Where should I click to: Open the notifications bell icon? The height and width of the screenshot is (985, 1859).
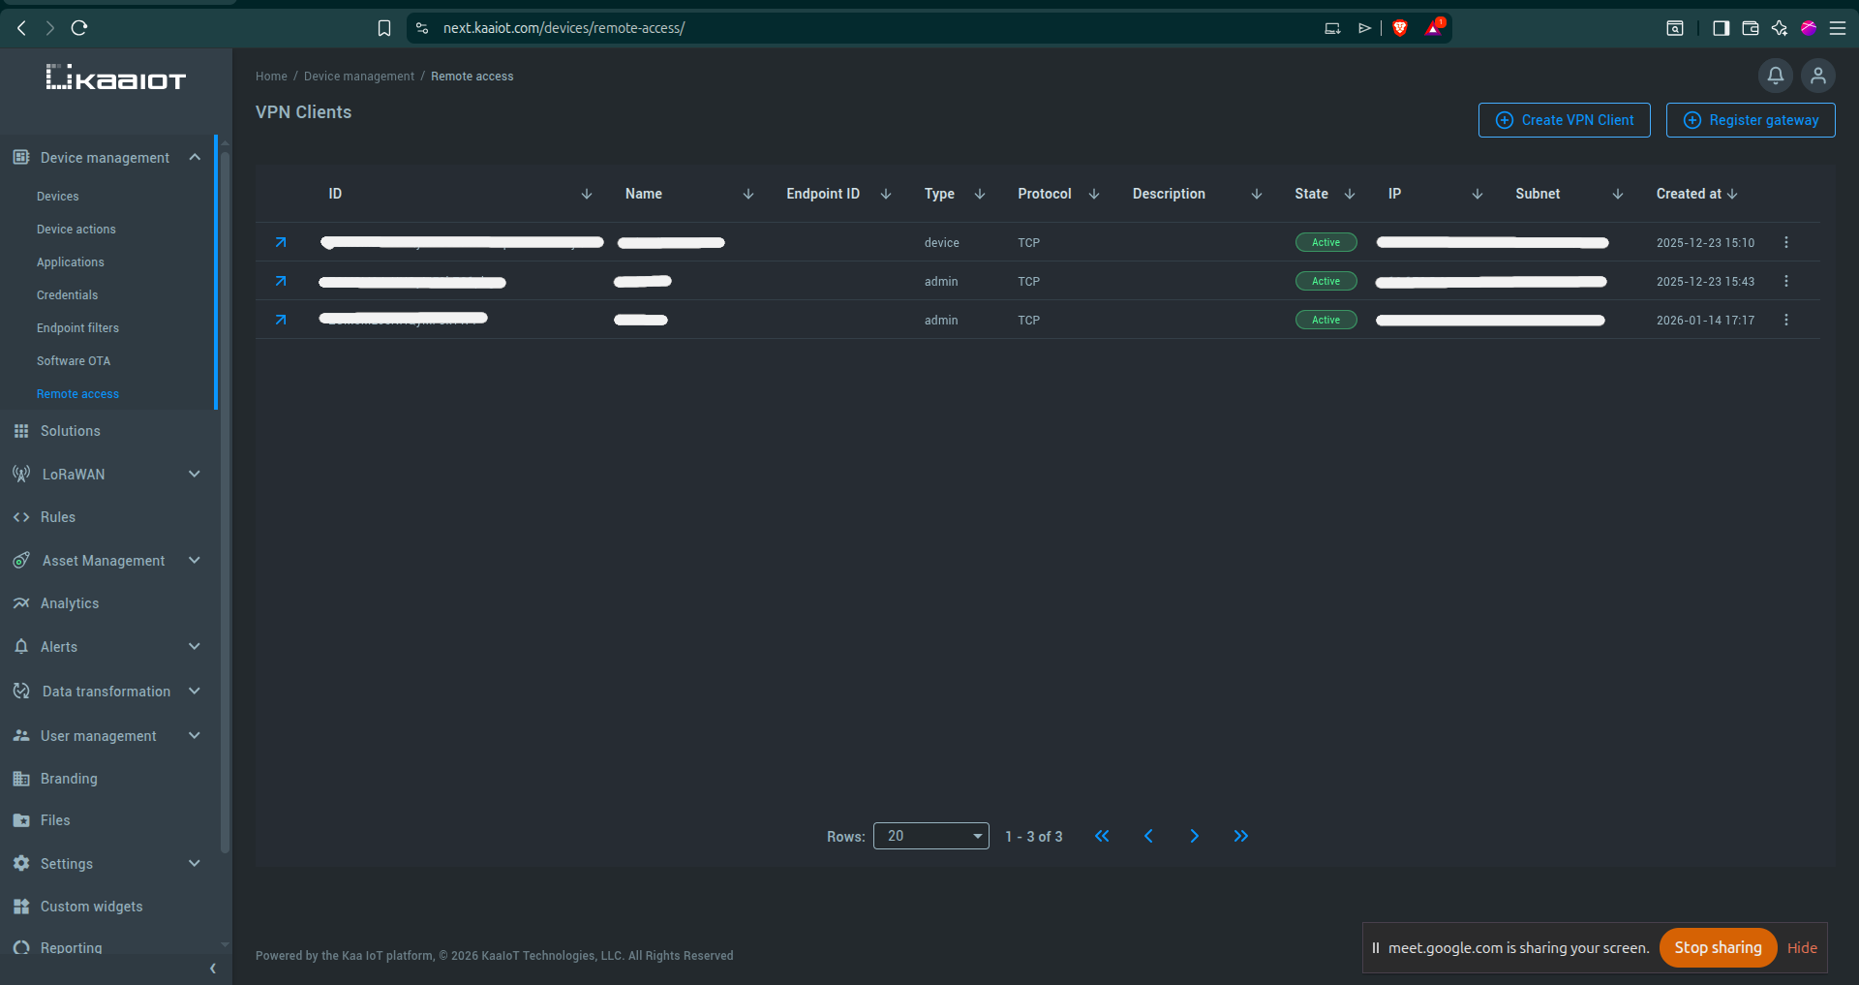(1775, 76)
